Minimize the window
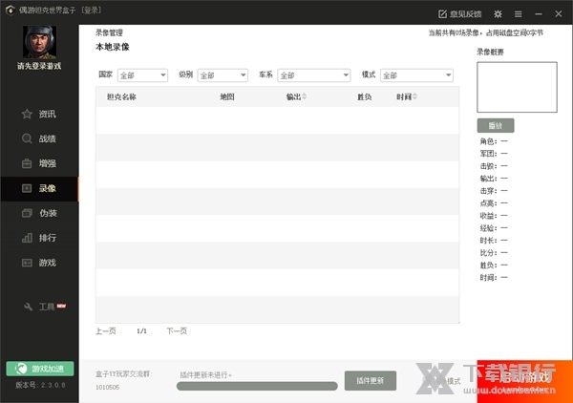The image size is (573, 403). point(539,14)
